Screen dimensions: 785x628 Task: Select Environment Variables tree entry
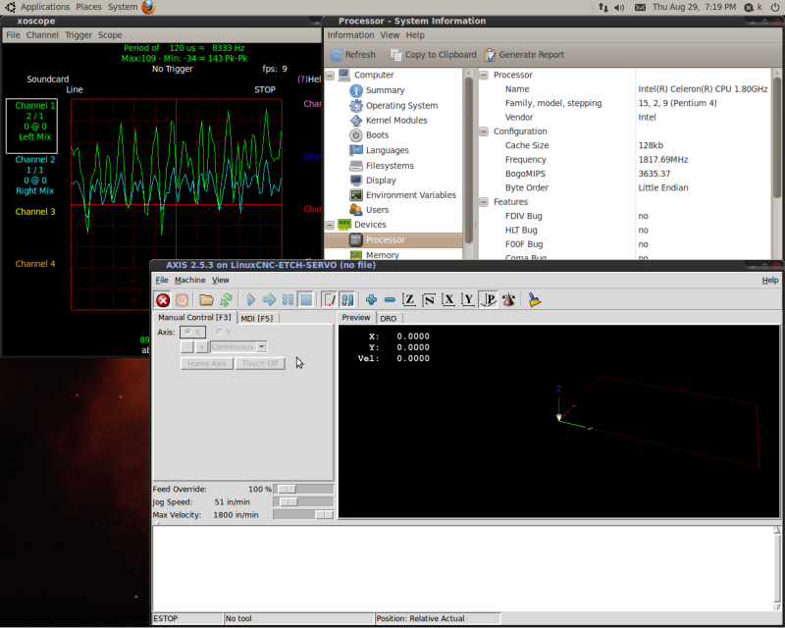pyautogui.click(x=410, y=195)
